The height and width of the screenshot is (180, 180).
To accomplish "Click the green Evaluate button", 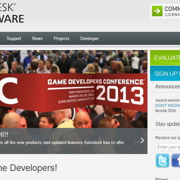I will 165,58.
